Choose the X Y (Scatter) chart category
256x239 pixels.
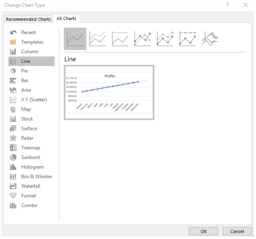pos(34,100)
